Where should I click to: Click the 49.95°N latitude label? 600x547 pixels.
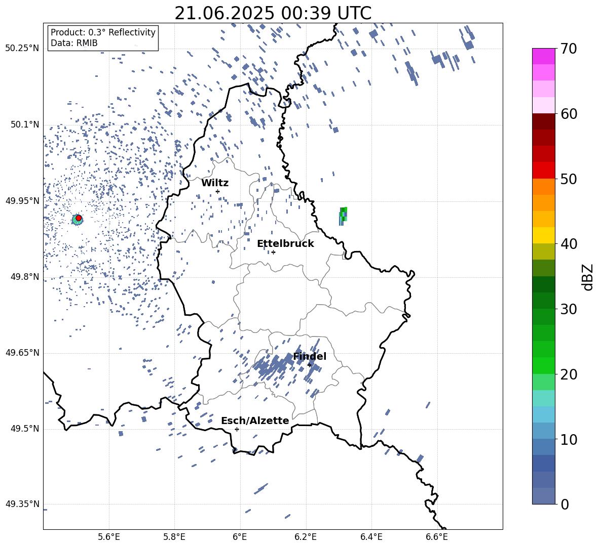(22, 201)
